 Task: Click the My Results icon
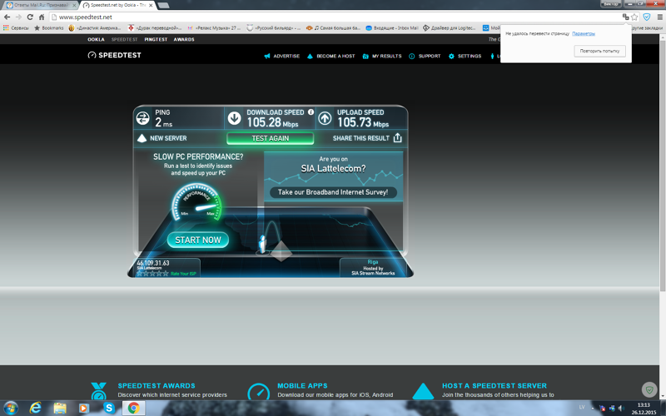coord(365,56)
